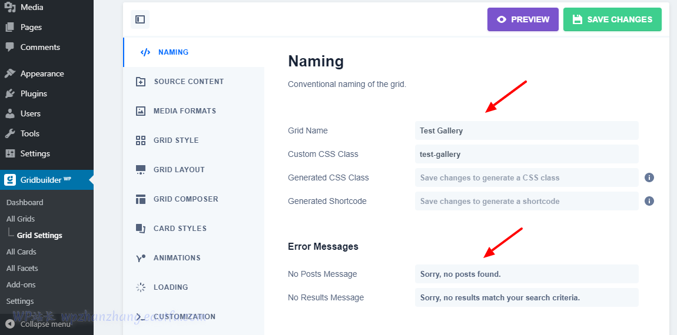677x335 pixels.
Task: Click the Grid Style four-squares icon
Action: tap(141, 140)
